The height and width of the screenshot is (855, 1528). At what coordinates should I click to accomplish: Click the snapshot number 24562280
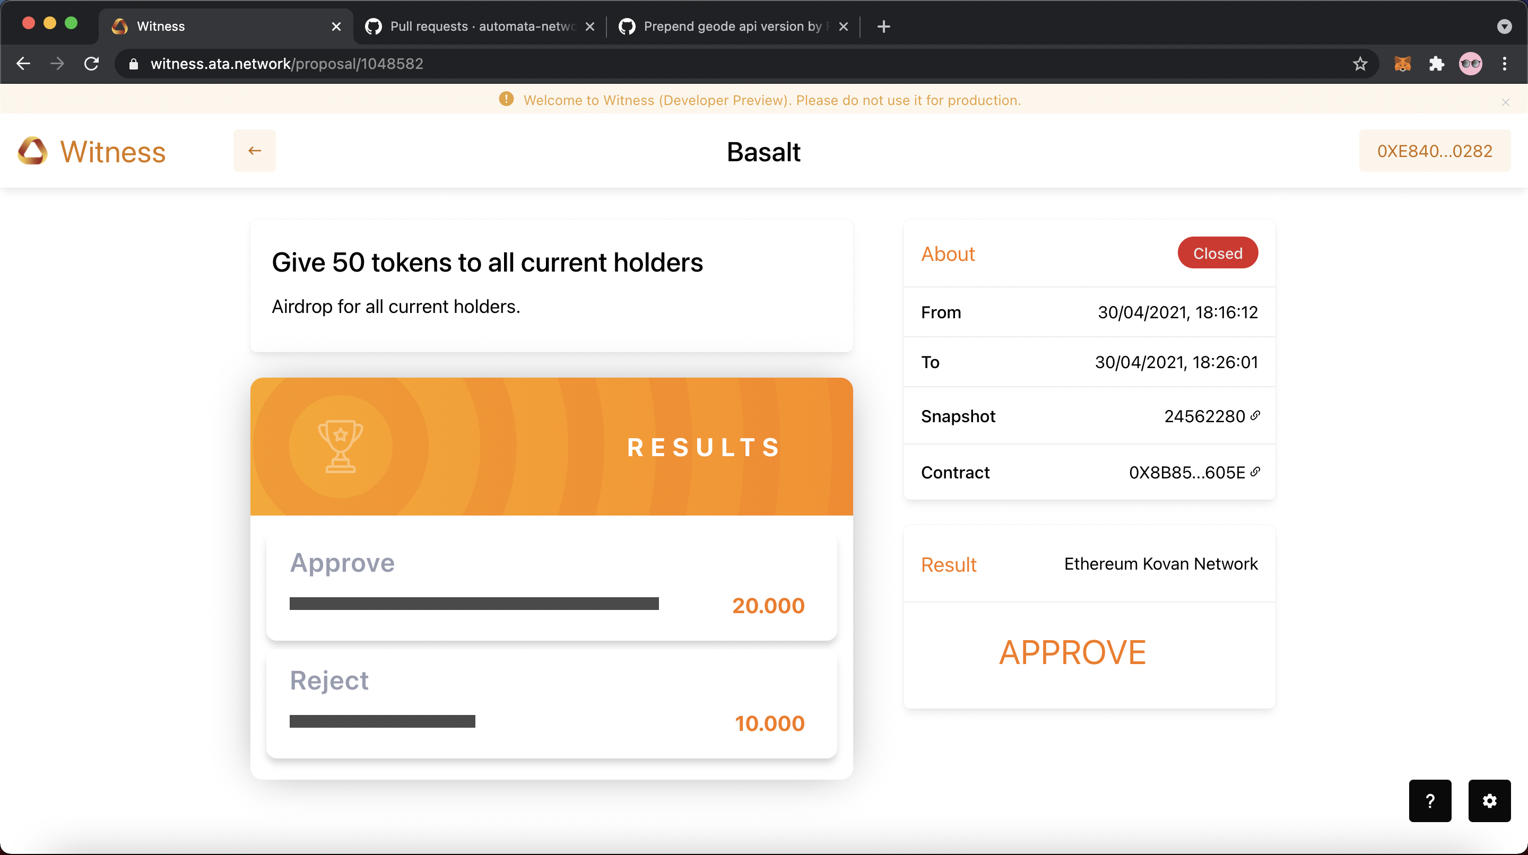click(1204, 416)
